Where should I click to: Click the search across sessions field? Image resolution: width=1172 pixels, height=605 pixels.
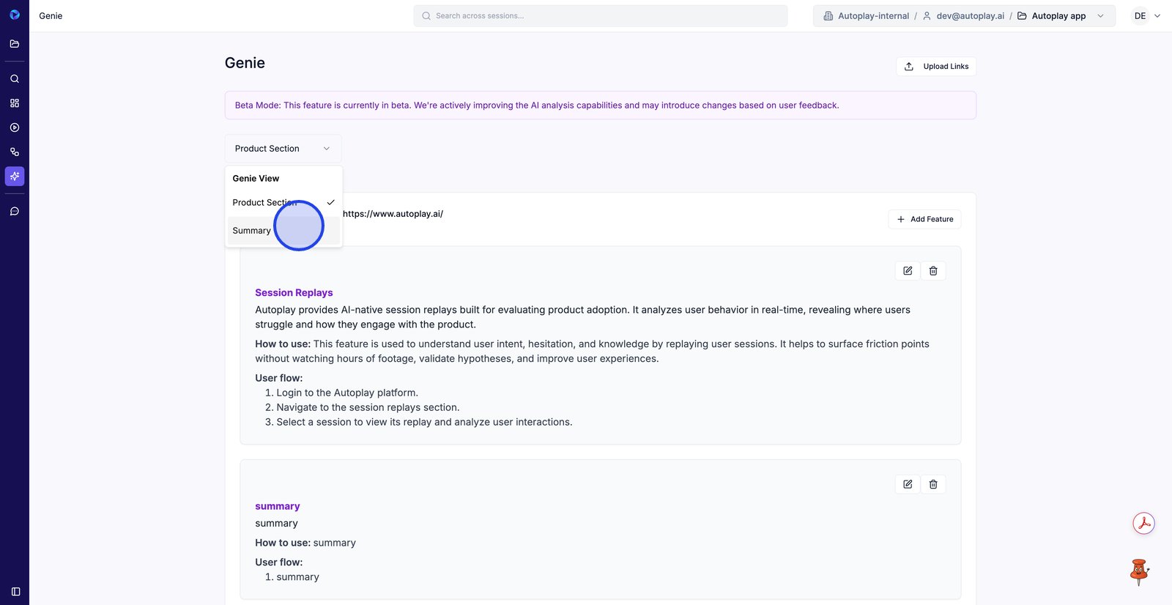coord(601,16)
